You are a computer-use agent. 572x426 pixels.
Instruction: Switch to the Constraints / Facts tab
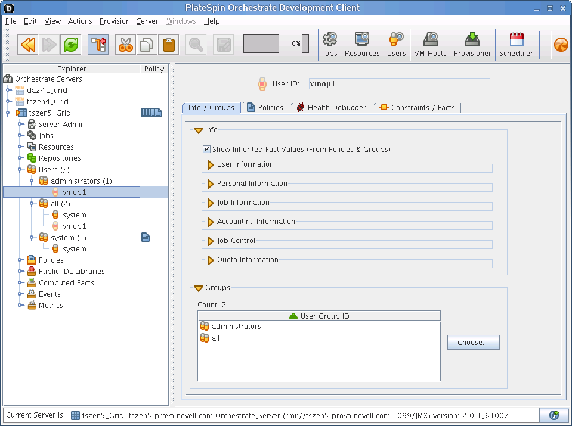418,107
